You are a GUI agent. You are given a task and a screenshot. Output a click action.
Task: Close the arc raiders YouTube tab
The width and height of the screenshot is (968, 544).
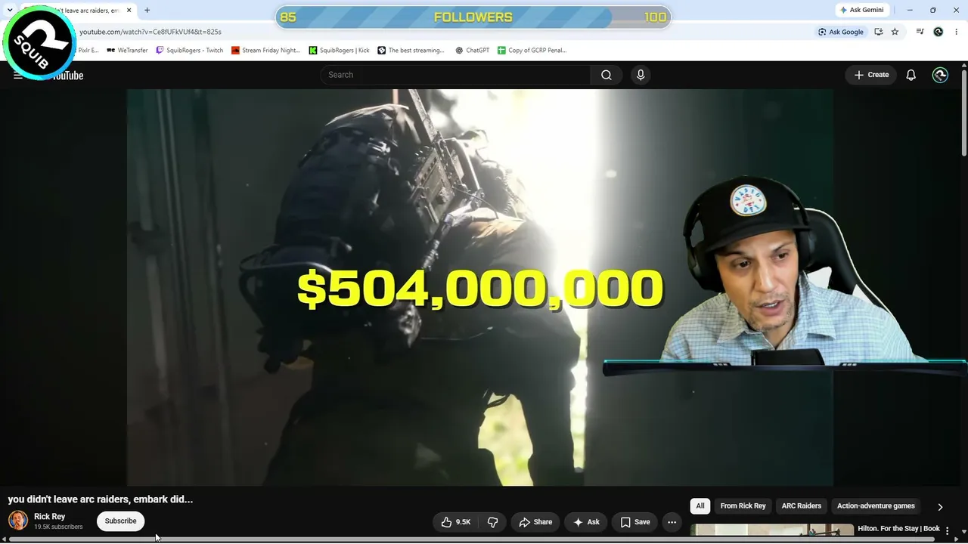click(129, 11)
